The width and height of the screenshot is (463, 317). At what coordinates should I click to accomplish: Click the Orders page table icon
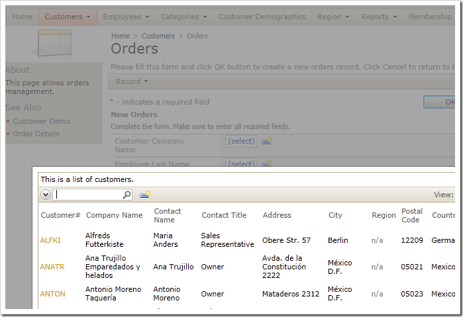54,43
